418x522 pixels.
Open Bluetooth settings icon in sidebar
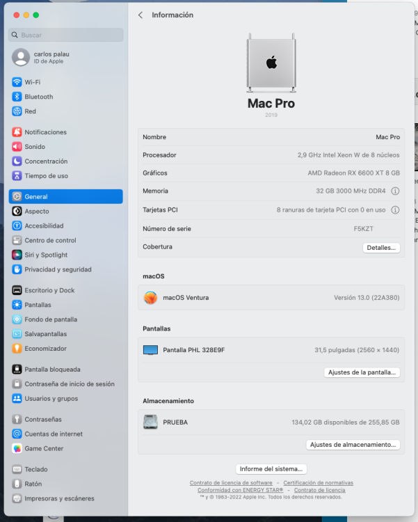coord(17,97)
